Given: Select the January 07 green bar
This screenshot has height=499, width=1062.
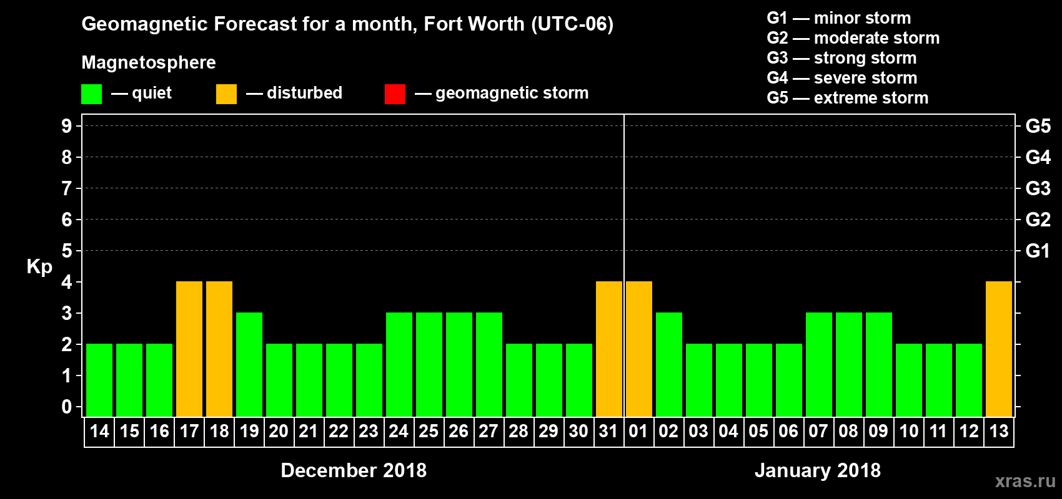Looking at the screenshot, I should coord(819,364).
